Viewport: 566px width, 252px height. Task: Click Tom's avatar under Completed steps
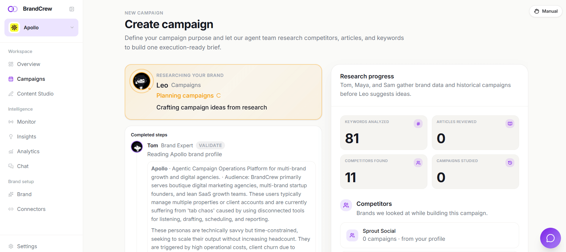click(137, 147)
